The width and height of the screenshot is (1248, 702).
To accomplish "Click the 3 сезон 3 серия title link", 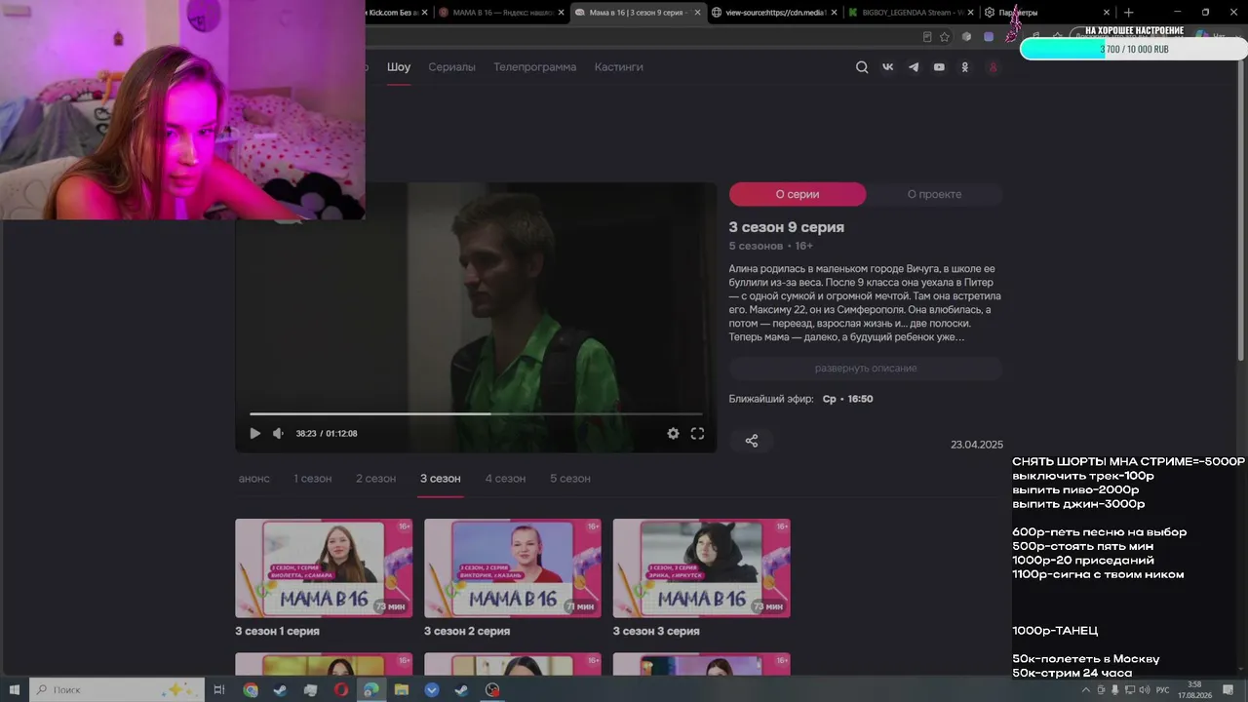I will 656,631.
